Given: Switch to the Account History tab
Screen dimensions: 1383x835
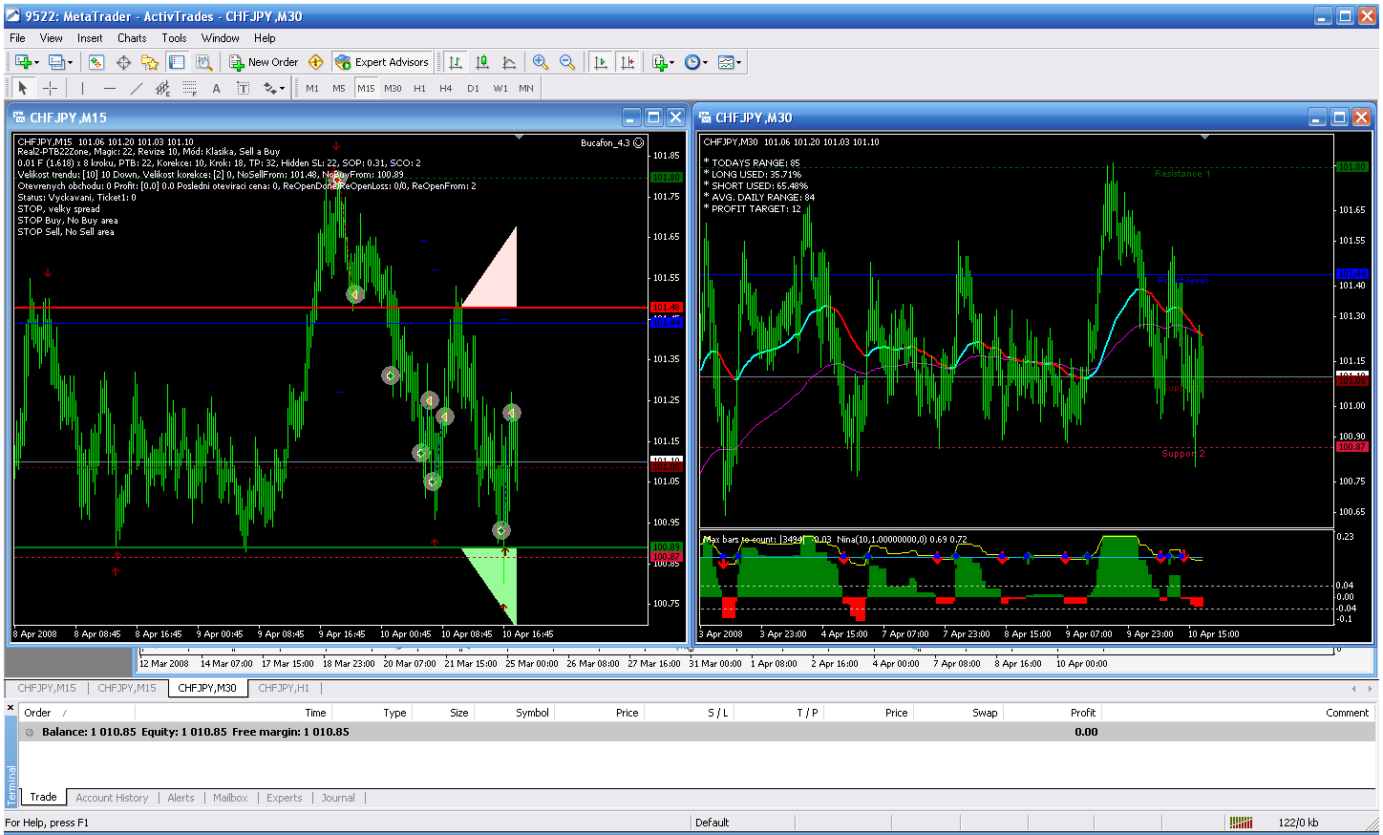Looking at the screenshot, I should point(112,798).
